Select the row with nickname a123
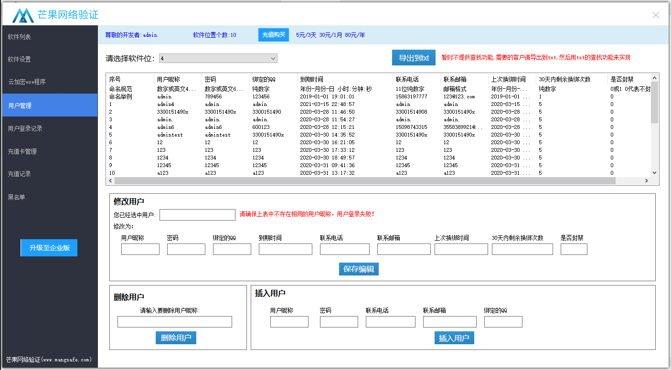The image size is (671, 370). [x=378, y=173]
